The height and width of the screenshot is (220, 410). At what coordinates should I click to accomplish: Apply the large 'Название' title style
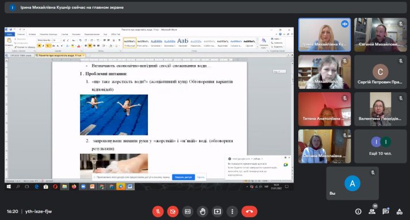[x=183, y=43]
